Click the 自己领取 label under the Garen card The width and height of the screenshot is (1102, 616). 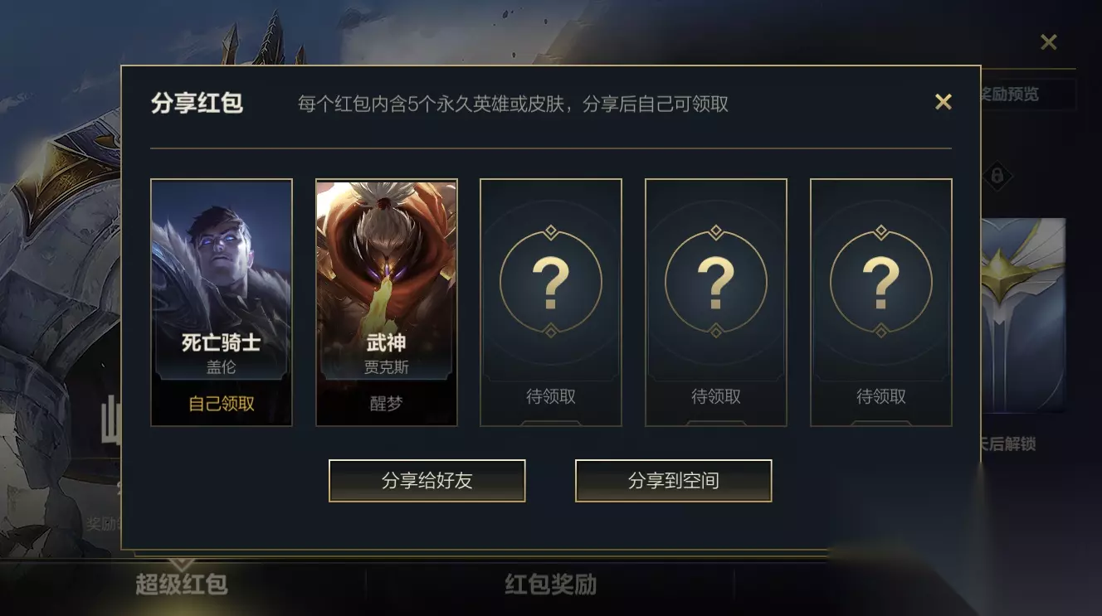tap(222, 404)
